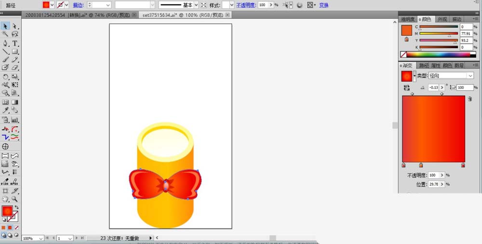Image resolution: width=482 pixels, height=244 pixels.
Task: Select the Direct Selection tool
Action: click(x=14, y=27)
